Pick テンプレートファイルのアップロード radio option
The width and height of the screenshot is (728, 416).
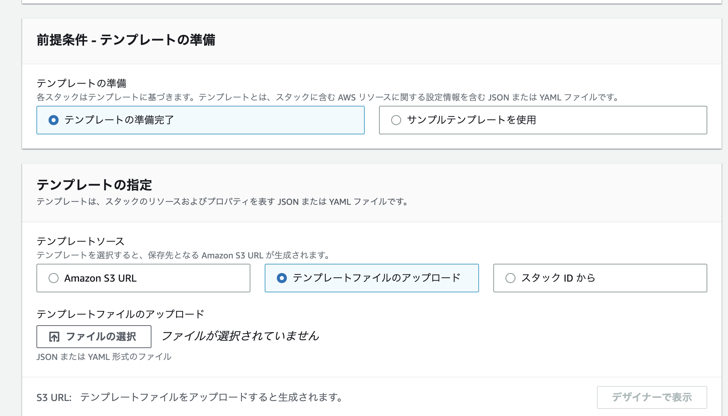click(x=372, y=278)
